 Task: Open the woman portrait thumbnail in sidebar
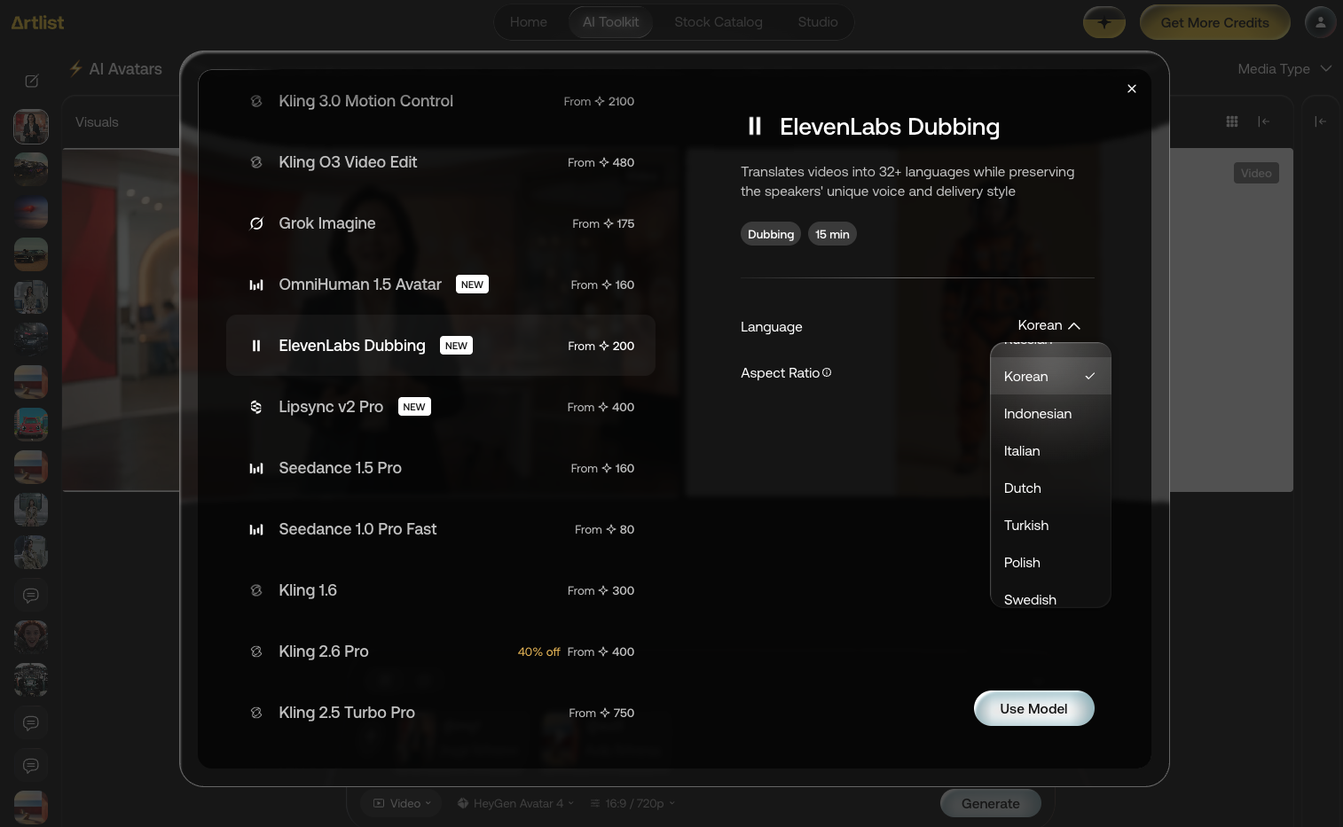point(31,127)
